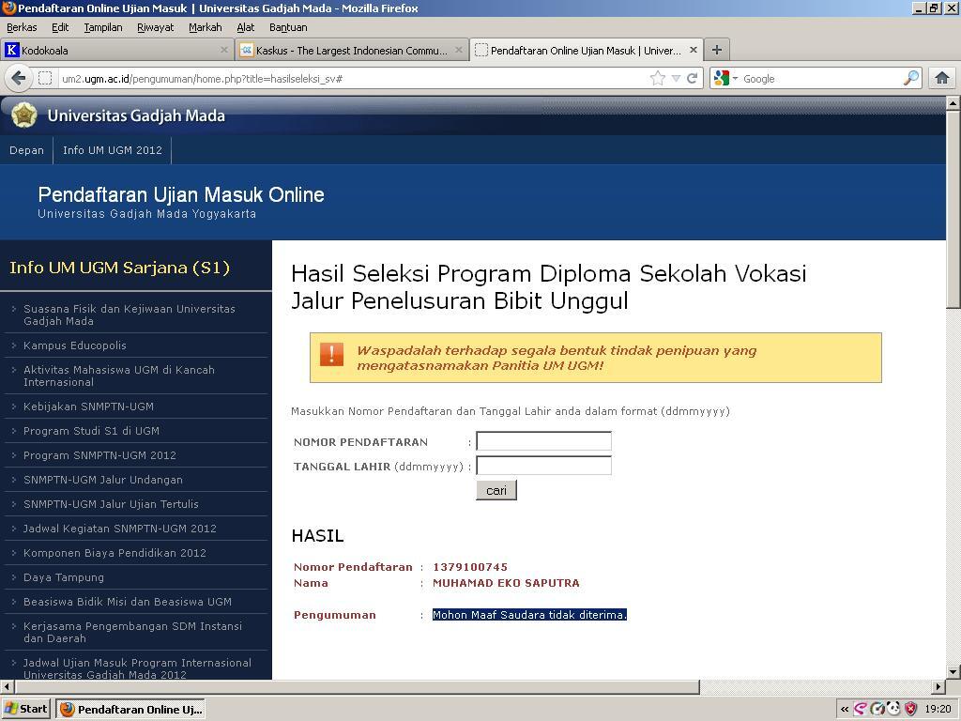
Task: Click the cari search button
Action: point(496,490)
